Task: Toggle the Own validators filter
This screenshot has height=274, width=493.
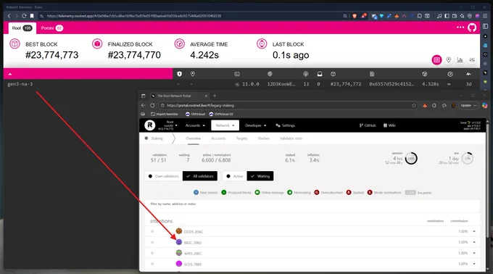Action: pos(164,176)
